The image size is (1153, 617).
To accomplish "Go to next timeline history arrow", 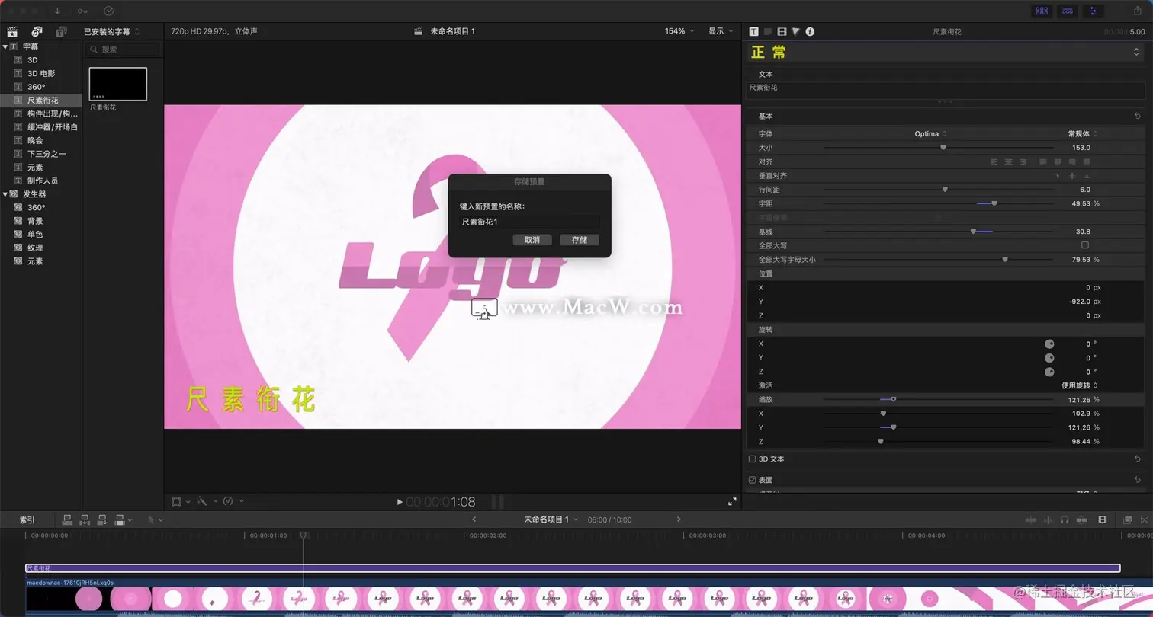I will (679, 519).
